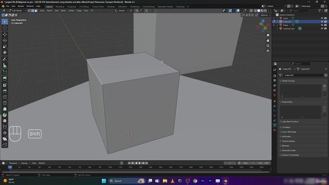Switch to the Layout workspace tab
This screenshot has width=329, height=185.
click(49, 7)
